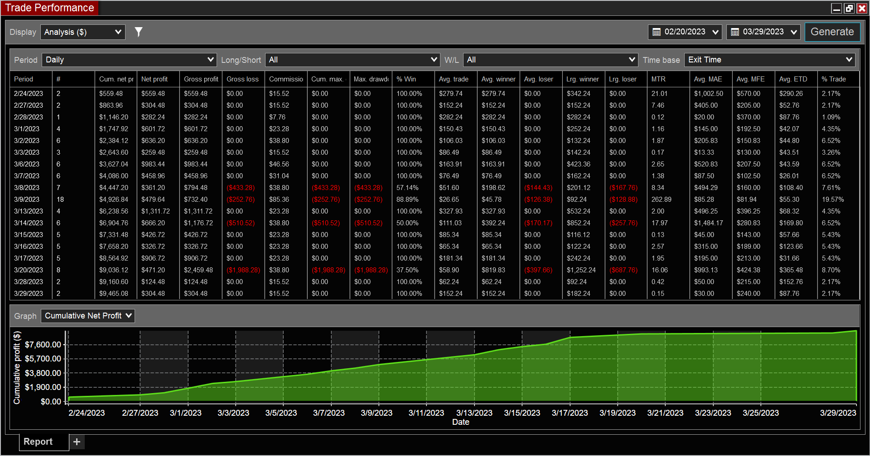Open the Time base Exit Time dropdown
This screenshot has width=870, height=456.
[x=769, y=60]
